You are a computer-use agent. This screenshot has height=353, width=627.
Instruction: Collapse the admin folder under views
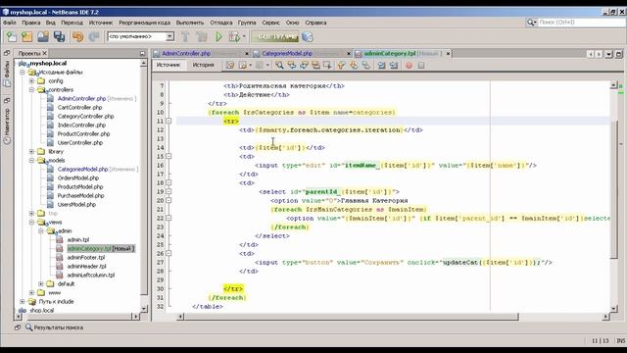click(41, 231)
